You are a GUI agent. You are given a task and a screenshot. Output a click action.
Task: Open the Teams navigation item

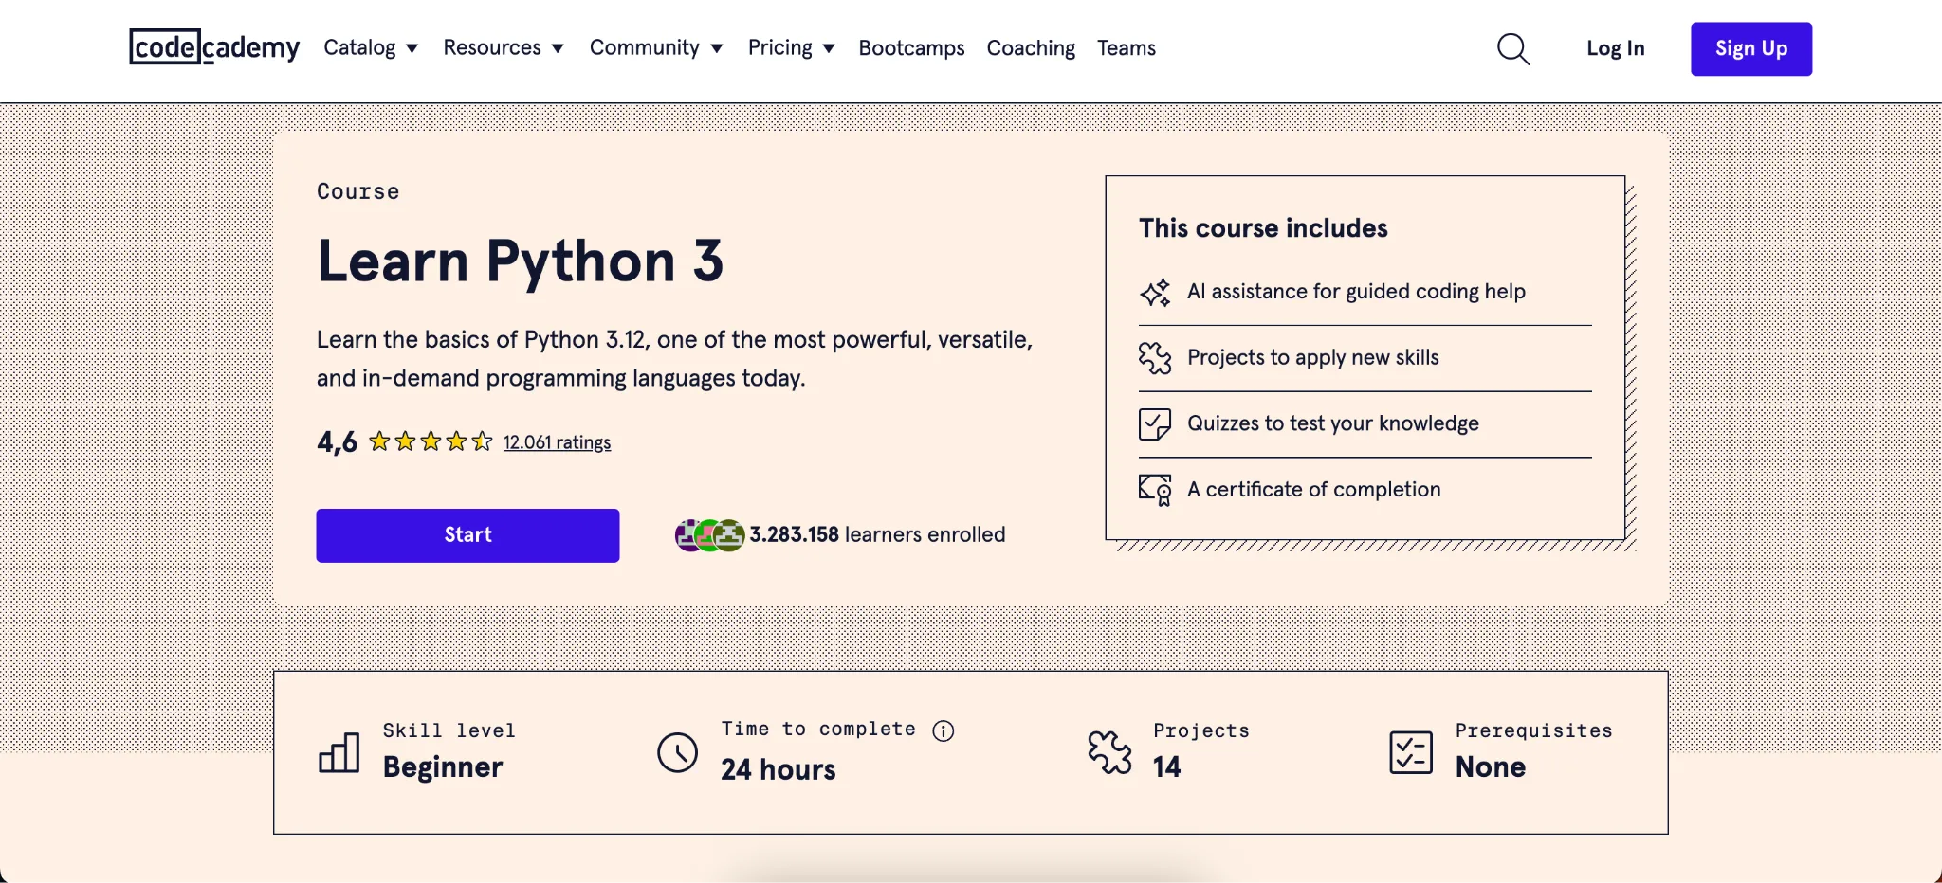[1127, 48]
